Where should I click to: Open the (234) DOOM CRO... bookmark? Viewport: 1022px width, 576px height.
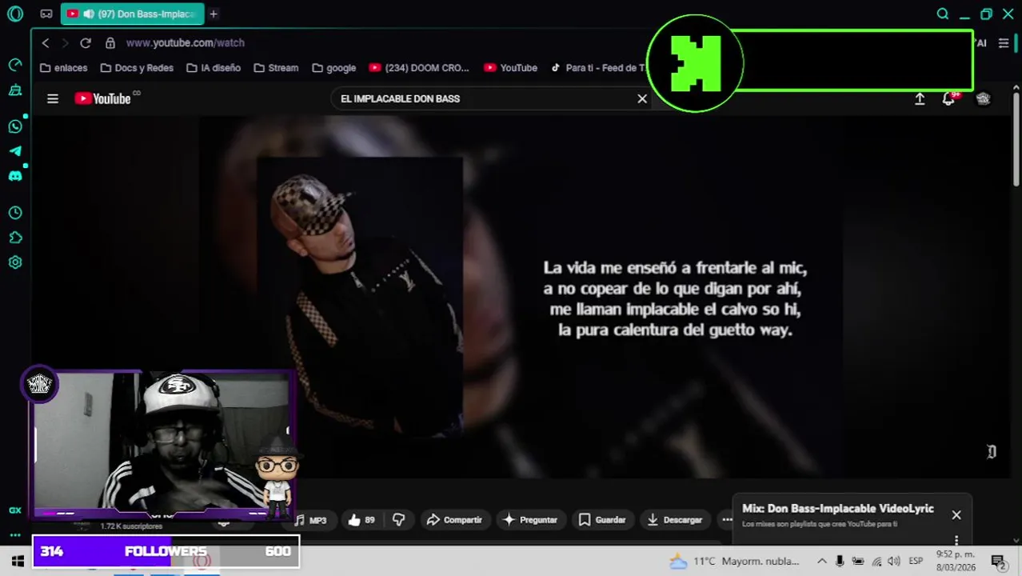click(419, 68)
